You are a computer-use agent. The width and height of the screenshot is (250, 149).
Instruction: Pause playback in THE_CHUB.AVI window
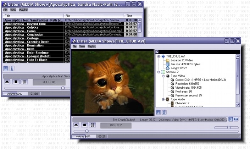click(92, 125)
